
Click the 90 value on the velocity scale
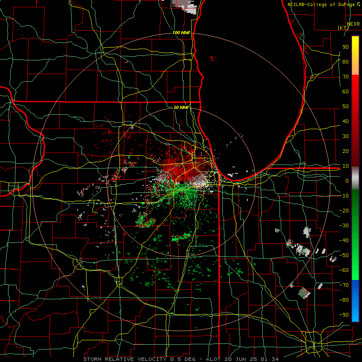346,47
